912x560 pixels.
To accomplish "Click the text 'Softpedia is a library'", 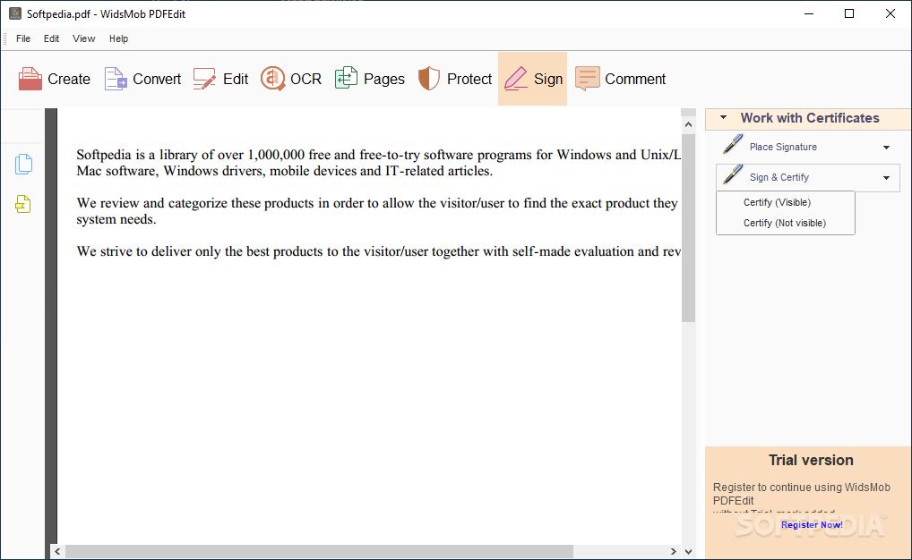I will click(x=137, y=155).
